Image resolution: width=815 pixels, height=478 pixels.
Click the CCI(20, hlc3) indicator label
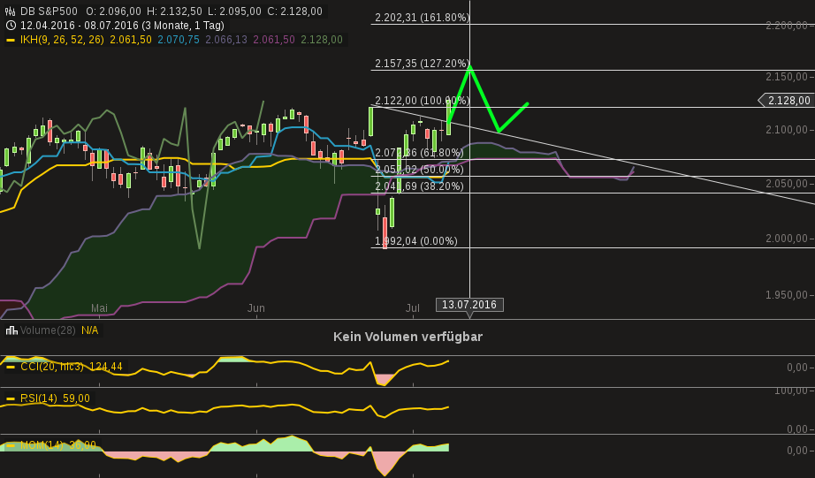click(x=52, y=367)
